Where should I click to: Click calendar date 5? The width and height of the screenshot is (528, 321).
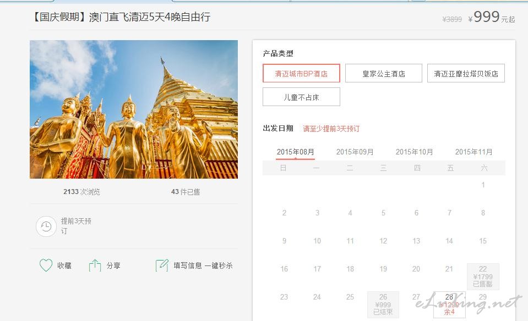(x=383, y=213)
